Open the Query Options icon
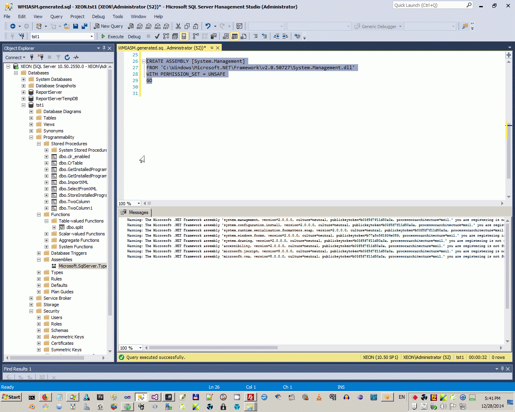The width and height of the screenshot is (515, 412). [x=175, y=36]
